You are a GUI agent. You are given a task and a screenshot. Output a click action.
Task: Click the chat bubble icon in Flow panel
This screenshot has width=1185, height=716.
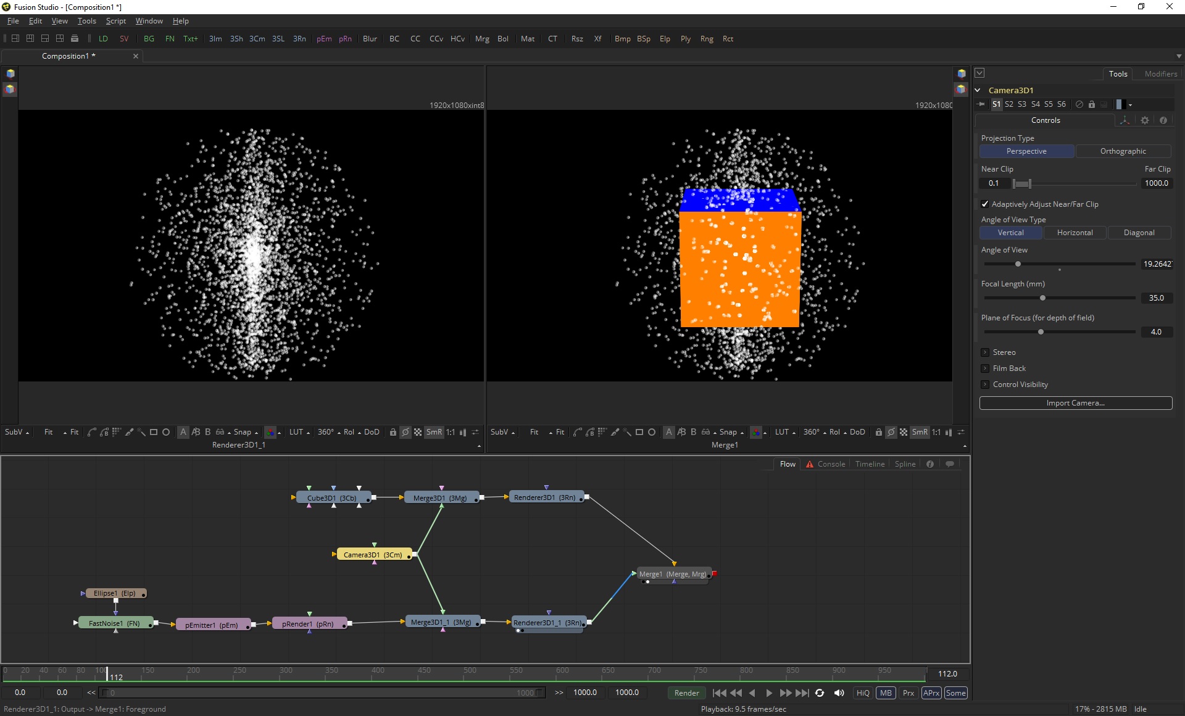click(950, 464)
